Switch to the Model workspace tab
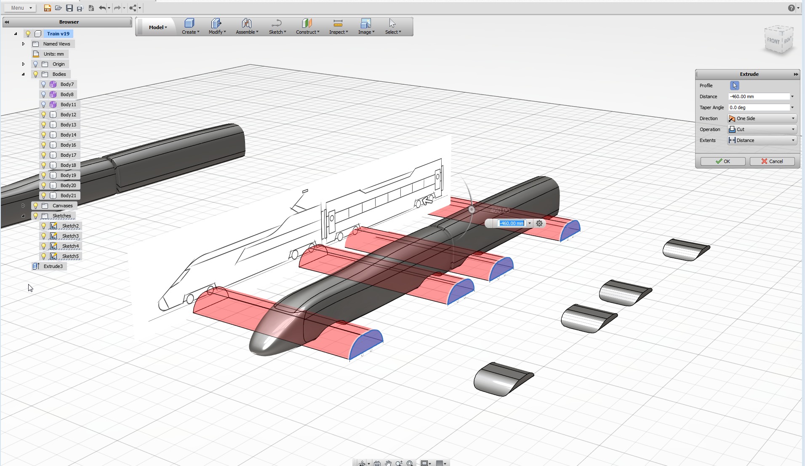805x466 pixels. [x=157, y=27]
